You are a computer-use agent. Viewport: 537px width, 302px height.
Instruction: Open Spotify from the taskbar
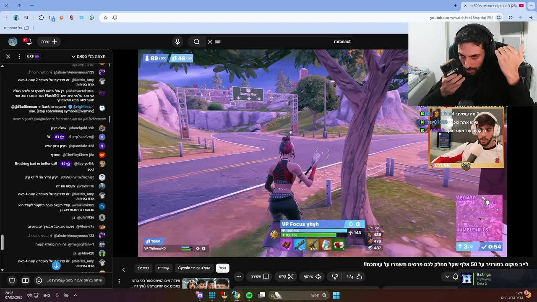[x=249, y=295]
